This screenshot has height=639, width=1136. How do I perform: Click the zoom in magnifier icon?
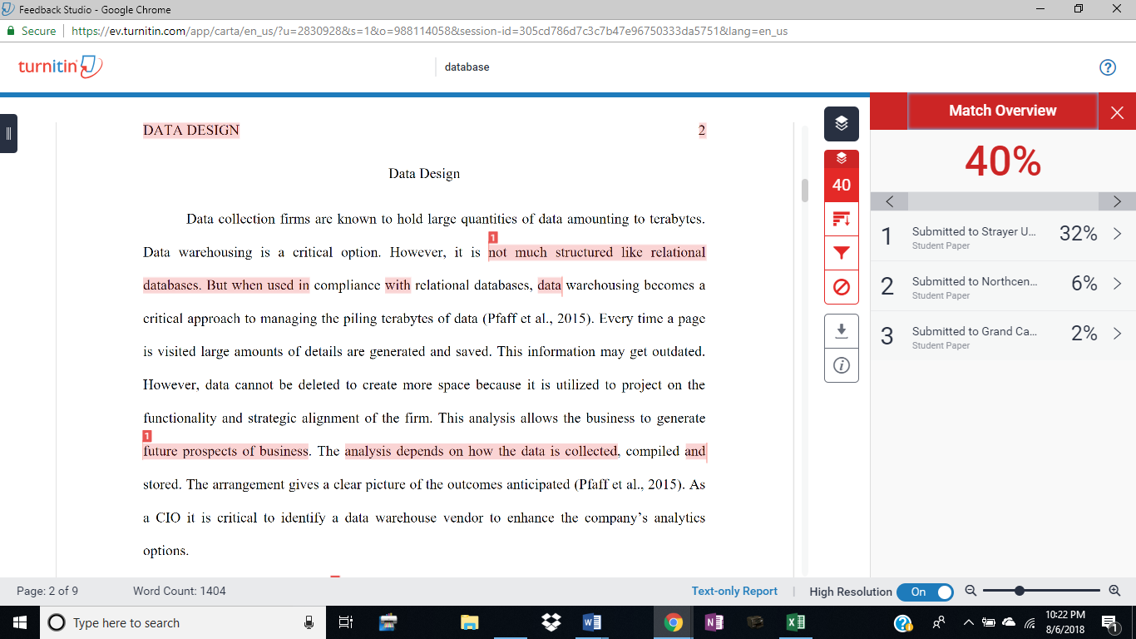coord(1115,591)
